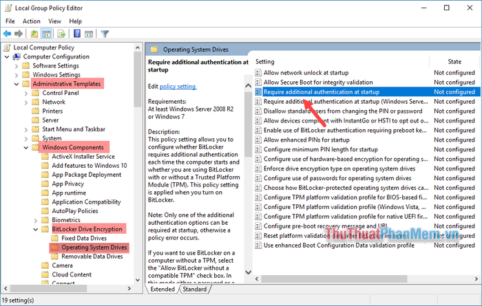The height and width of the screenshot is (306, 482).
Task: Click the Server folder icon
Action: (x=36, y=120)
